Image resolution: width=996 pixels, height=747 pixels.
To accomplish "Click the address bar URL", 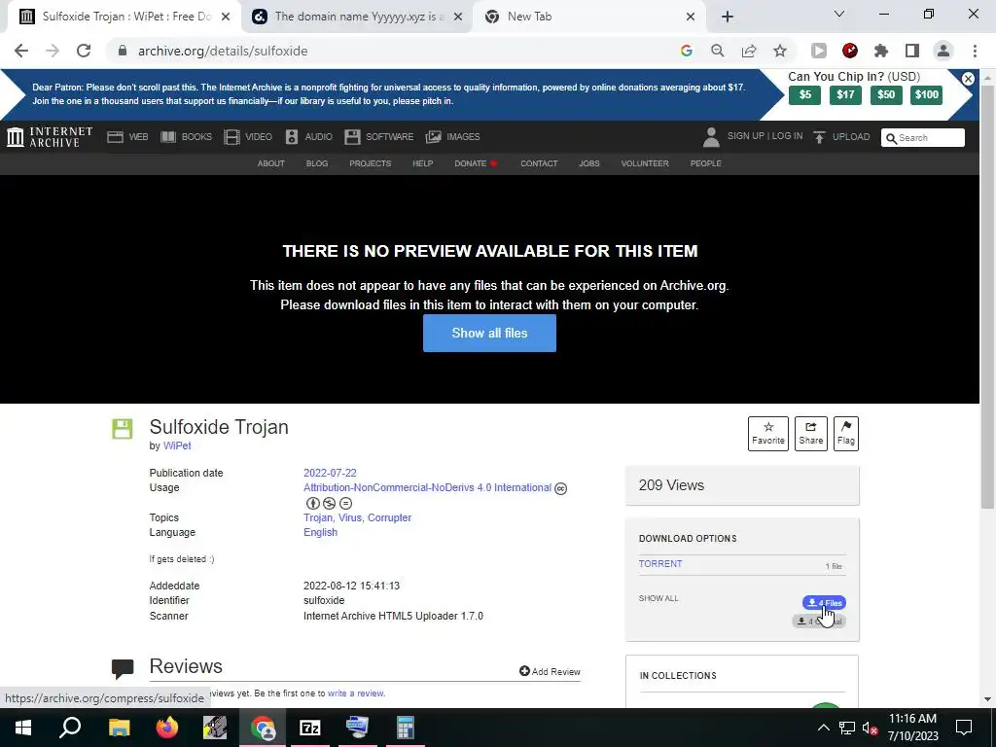I will 223,51.
